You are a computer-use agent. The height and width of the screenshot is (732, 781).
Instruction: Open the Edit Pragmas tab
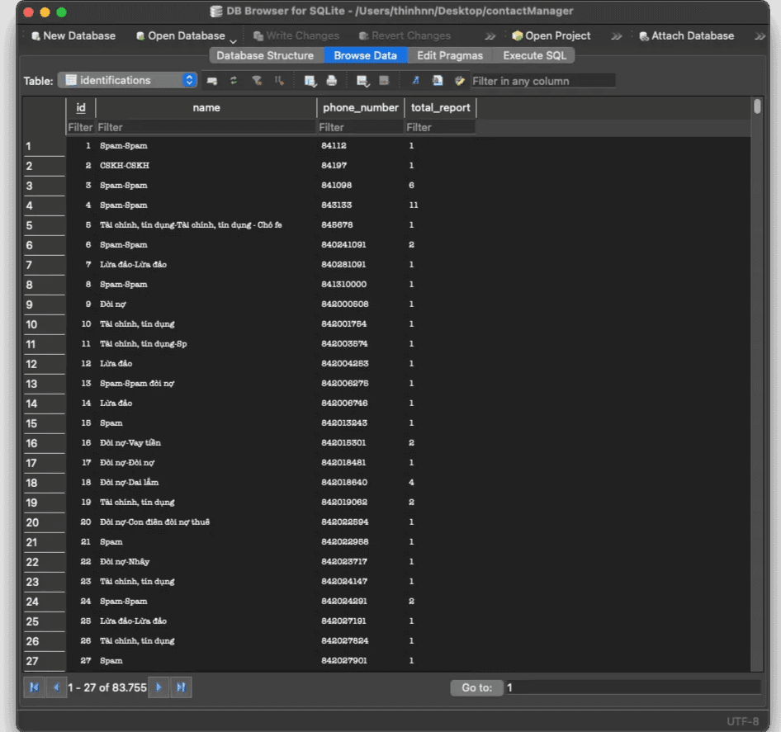(x=450, y=55)
